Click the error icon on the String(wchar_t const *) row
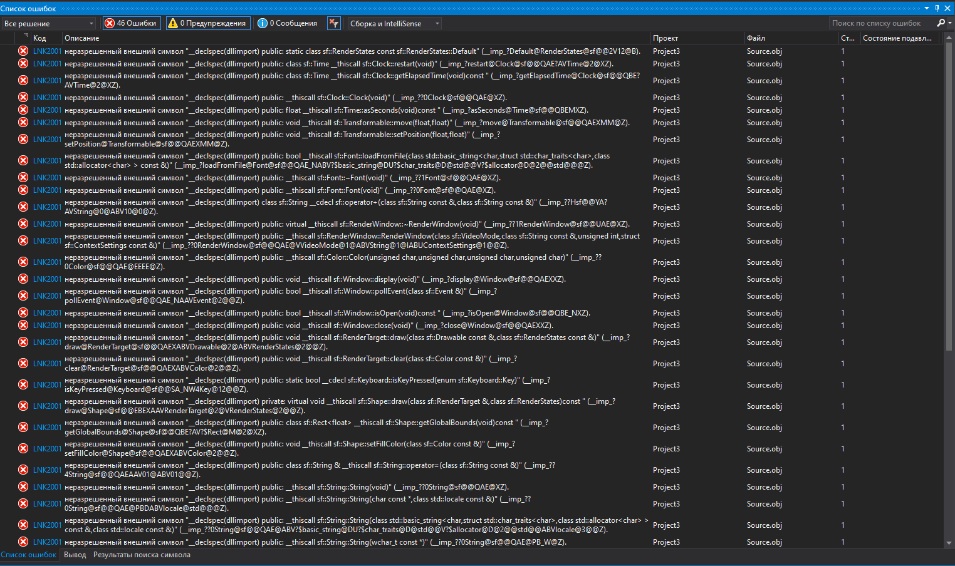 (x=23, y=542)
